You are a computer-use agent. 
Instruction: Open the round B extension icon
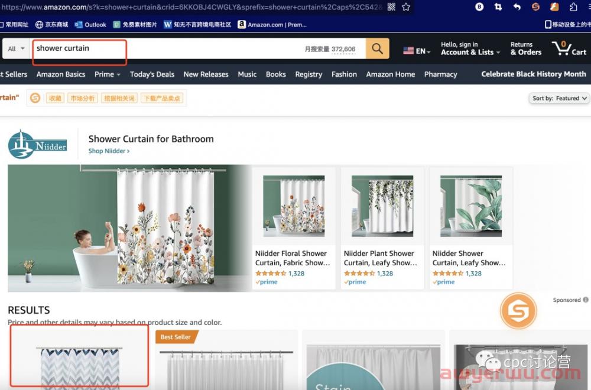[x=479, y=6]
